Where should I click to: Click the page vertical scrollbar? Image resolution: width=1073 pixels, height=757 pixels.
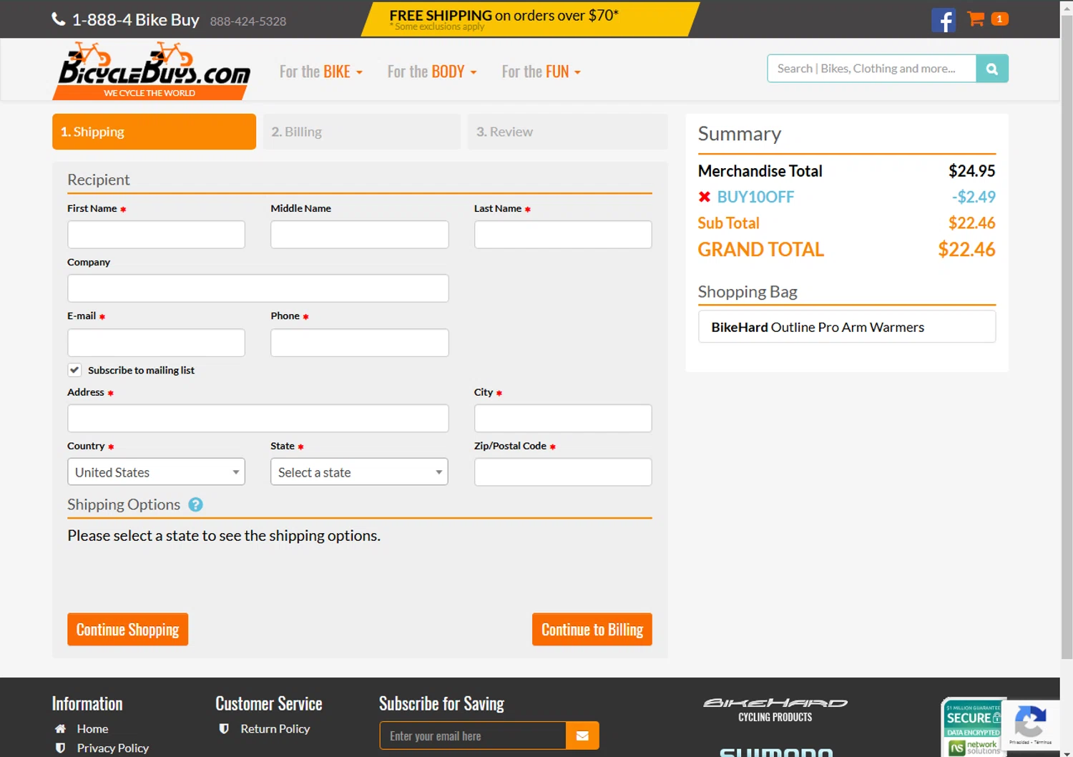1067,336
